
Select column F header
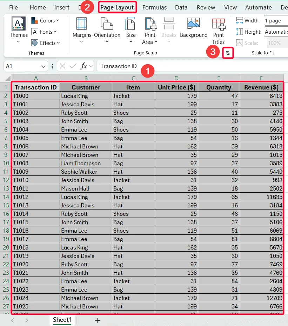click(x=261, y=78)
